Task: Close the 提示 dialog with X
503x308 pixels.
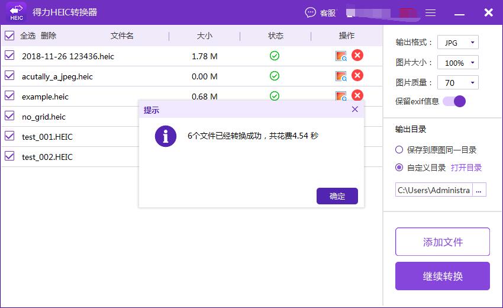Action: tap(354, 110)
